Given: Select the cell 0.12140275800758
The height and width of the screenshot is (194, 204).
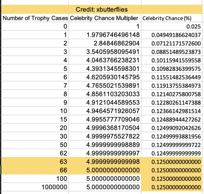Looking at the screenshot, I should pyautogui.click(x=172, y=94).
